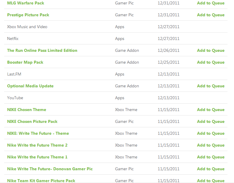Click Gamer Pic type in Prestige Picture Pack row
The height and width of the screenshot is (183, 234).
(x=124, y=15)
